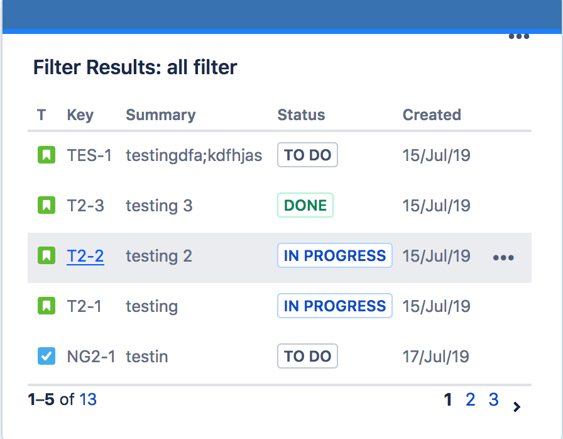
Task: Open issue T2-2 via its key link
Action: [85, 256]
